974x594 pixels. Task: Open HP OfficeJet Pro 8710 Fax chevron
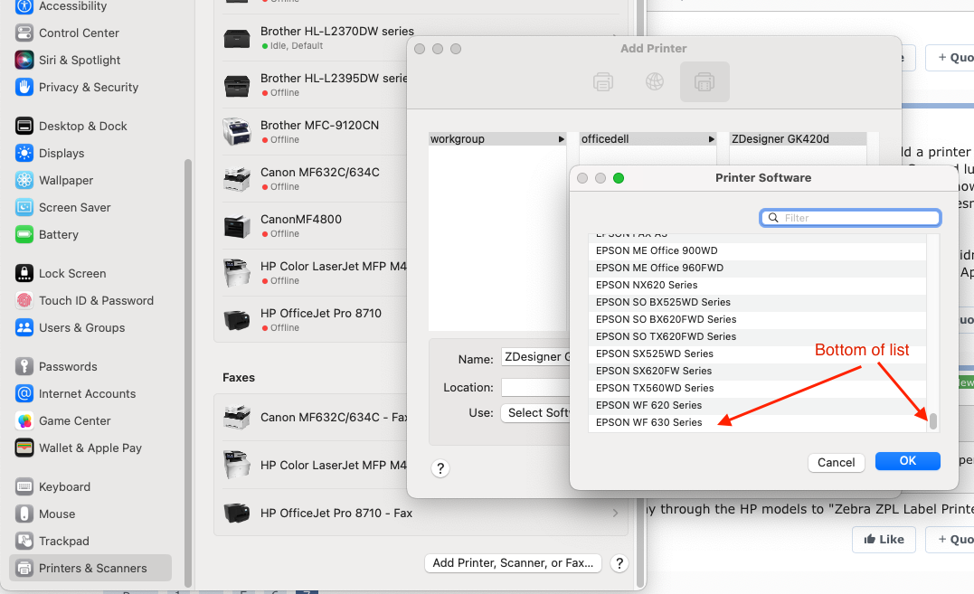(615, 514)
